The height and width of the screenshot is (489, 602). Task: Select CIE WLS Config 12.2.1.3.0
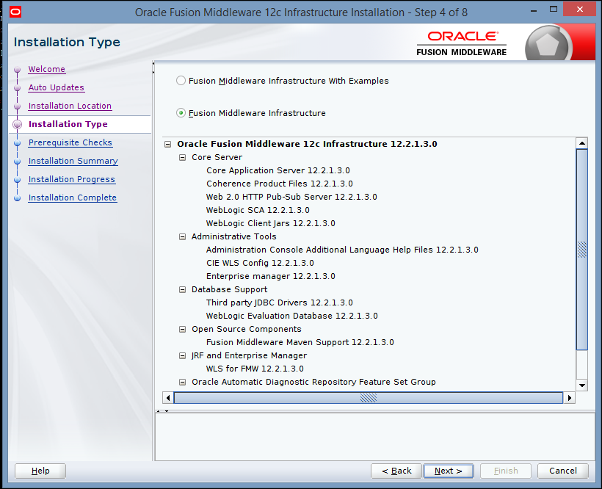(x=260, y=264)
